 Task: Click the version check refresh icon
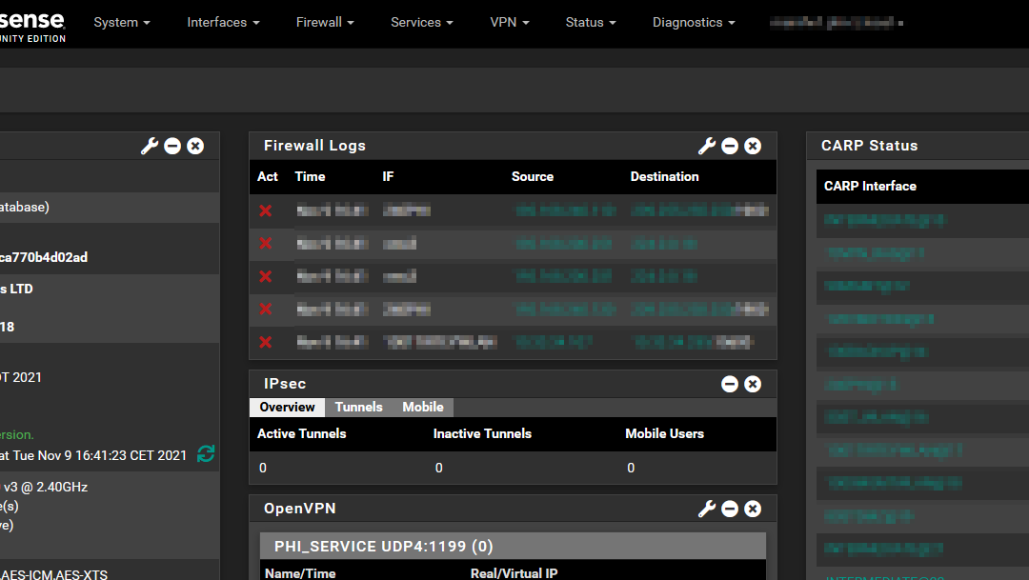[206, 455]
